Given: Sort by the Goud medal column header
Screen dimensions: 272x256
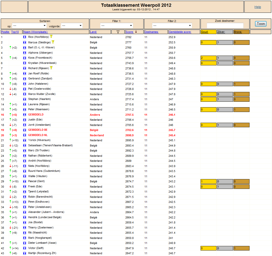Looking at the screenshot, I should click(x=205, y=32).
